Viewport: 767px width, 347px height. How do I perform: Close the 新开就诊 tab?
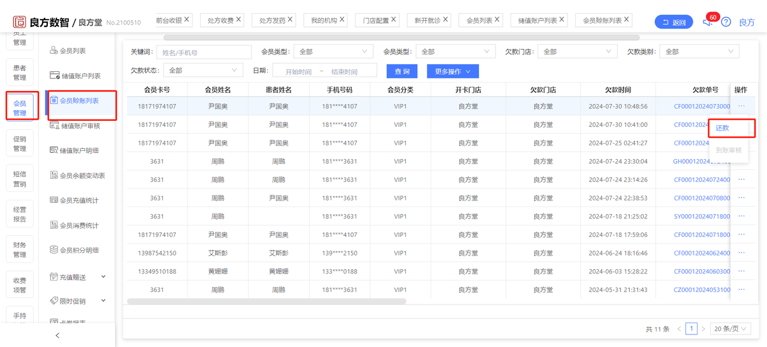point(445,20)
